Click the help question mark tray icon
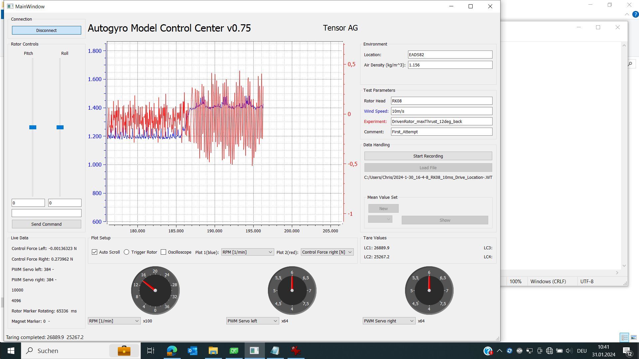The width and height of the screenshot is (639, 359). pyautogui.click(x=488, y=351)
